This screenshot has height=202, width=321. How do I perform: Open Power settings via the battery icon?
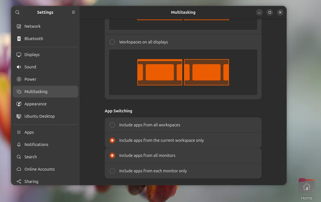19,79
